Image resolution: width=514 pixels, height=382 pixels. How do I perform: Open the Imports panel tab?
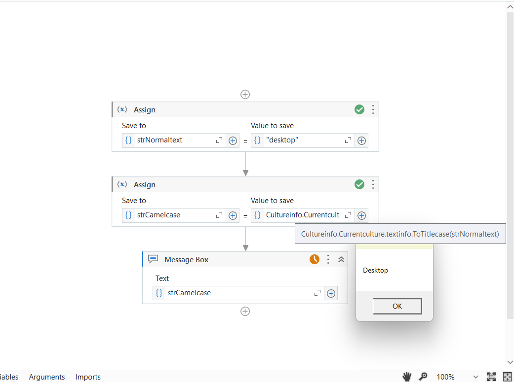pyautogui.click(x=87, y=377)
